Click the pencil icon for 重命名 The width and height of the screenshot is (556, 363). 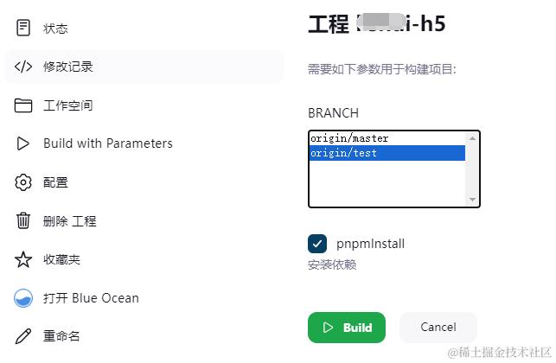[23, 336]
